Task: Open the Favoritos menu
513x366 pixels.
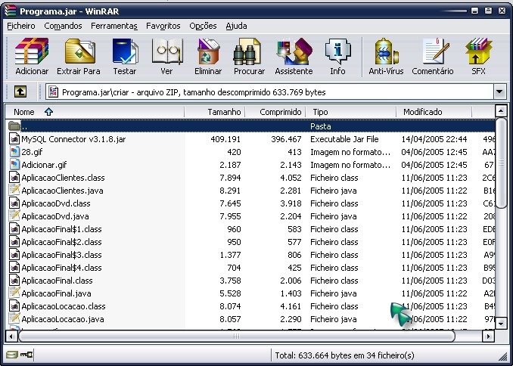Action: pos(163,26)
